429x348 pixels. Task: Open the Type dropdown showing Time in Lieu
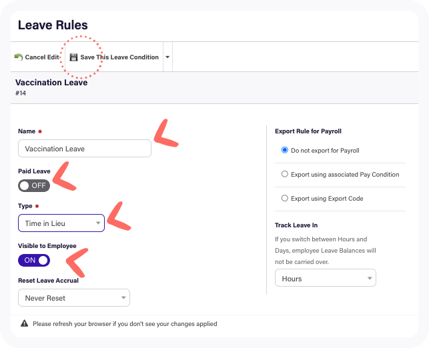[61, 223]
